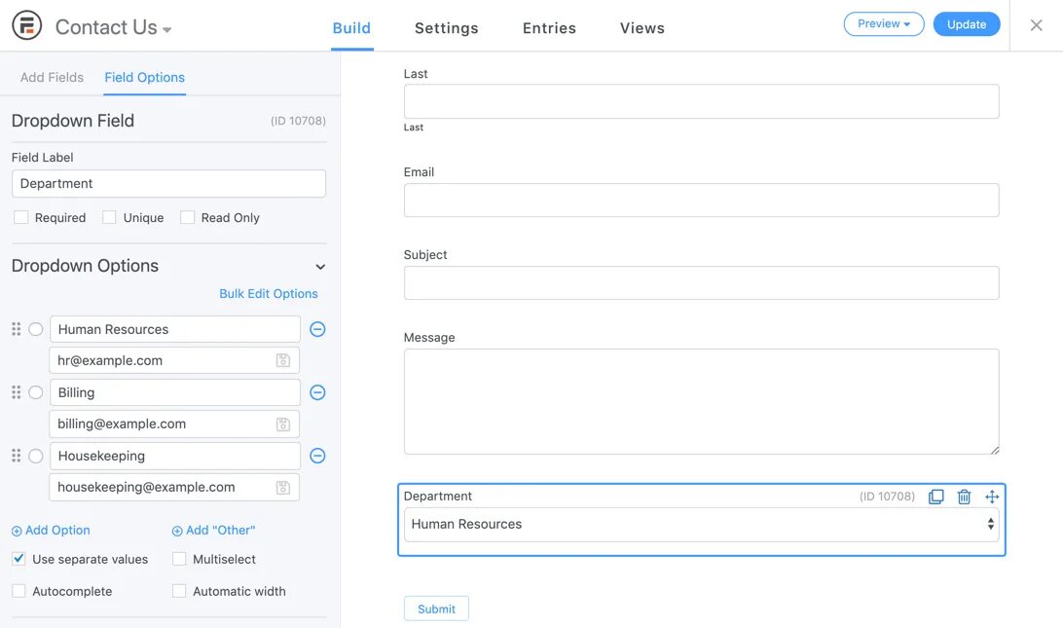Open the Department dropdown in form preview

click(701, 524)
